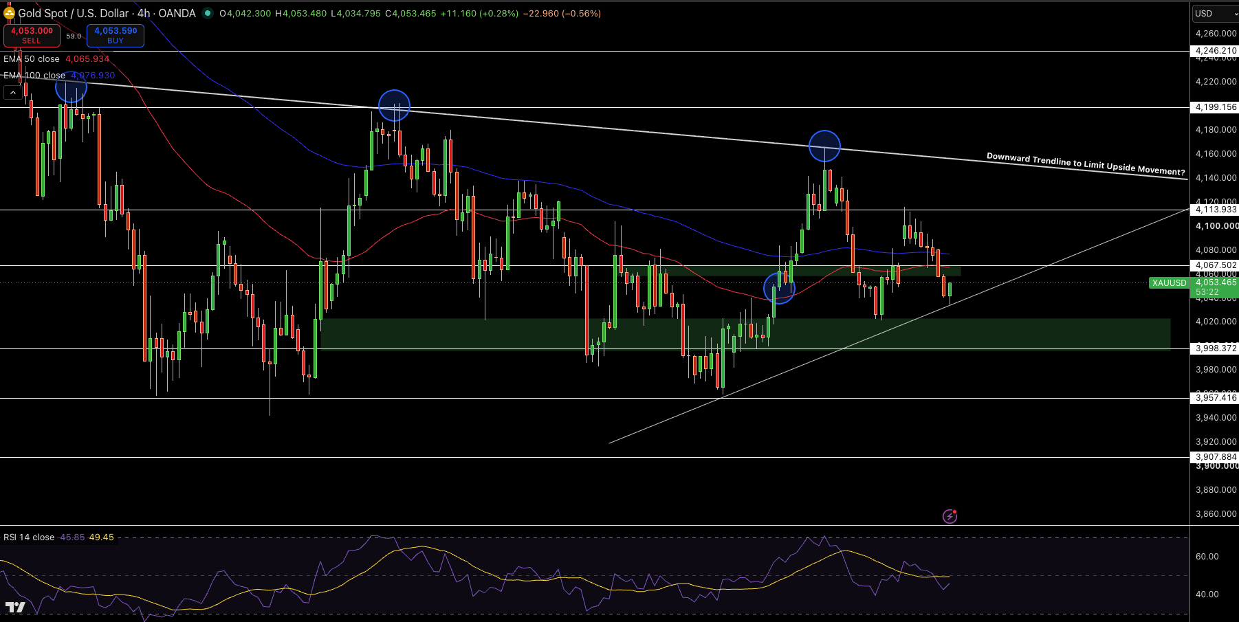The image size is (1239, 622).
Task: Click the RSI scale value 60.00
Action: tap(1207, 557)
